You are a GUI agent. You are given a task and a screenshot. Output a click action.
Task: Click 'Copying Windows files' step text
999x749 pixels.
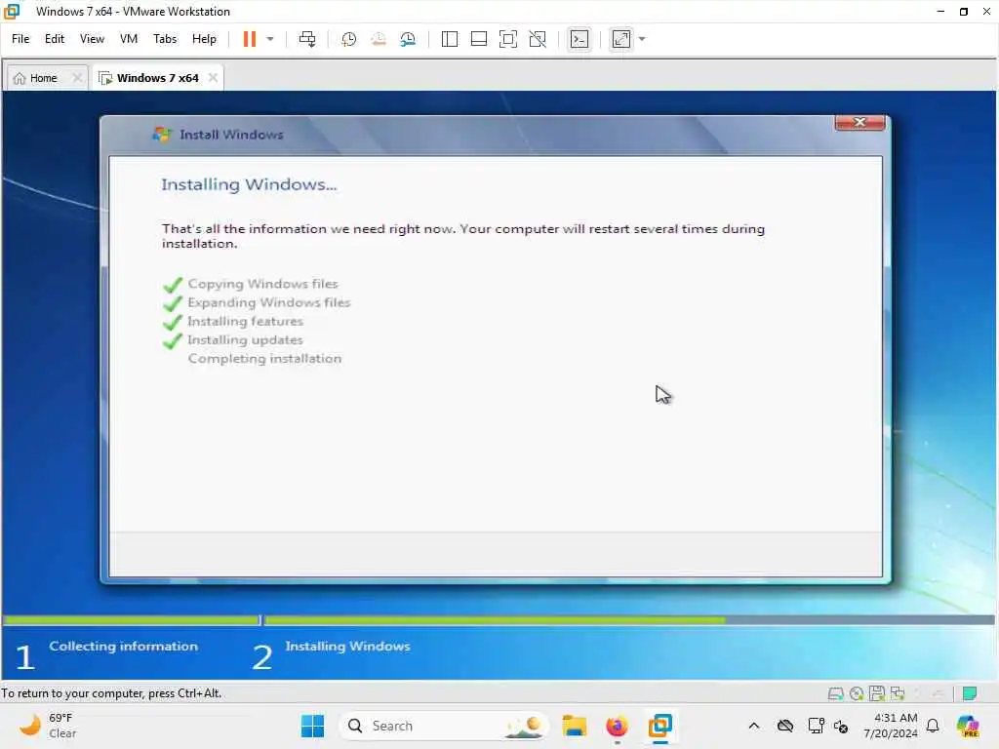click(262, 284)
